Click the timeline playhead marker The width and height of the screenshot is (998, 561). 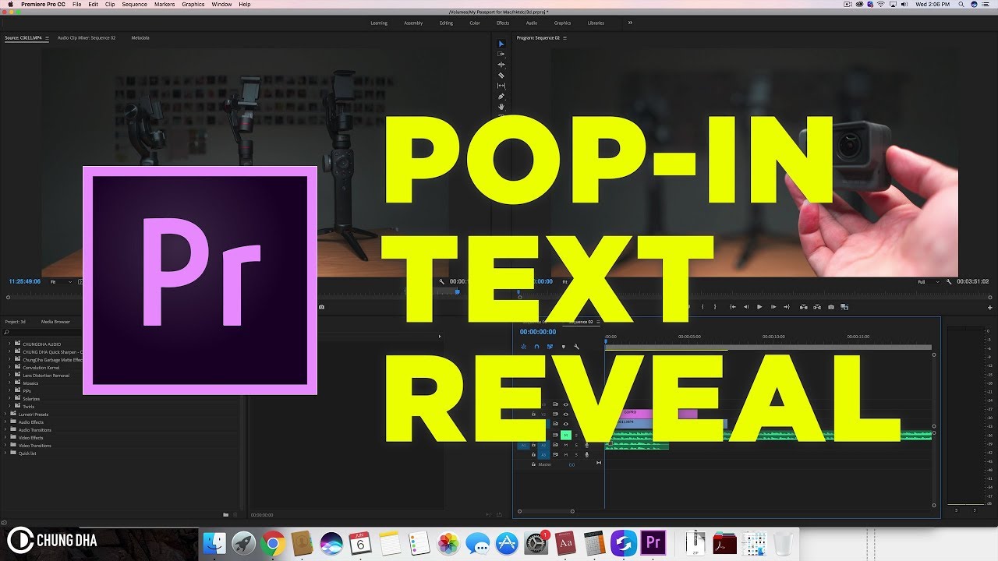[x=605, y=341]
